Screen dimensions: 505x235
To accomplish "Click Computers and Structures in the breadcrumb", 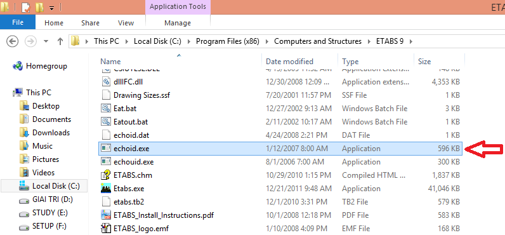I will 318,41.
